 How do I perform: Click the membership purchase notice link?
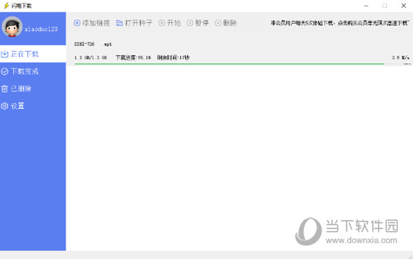340,23
